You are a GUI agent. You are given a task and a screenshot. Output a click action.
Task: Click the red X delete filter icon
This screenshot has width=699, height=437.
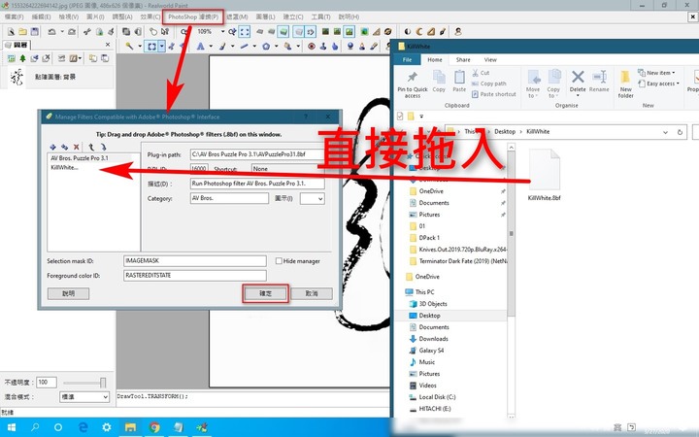tap(77, 147)
